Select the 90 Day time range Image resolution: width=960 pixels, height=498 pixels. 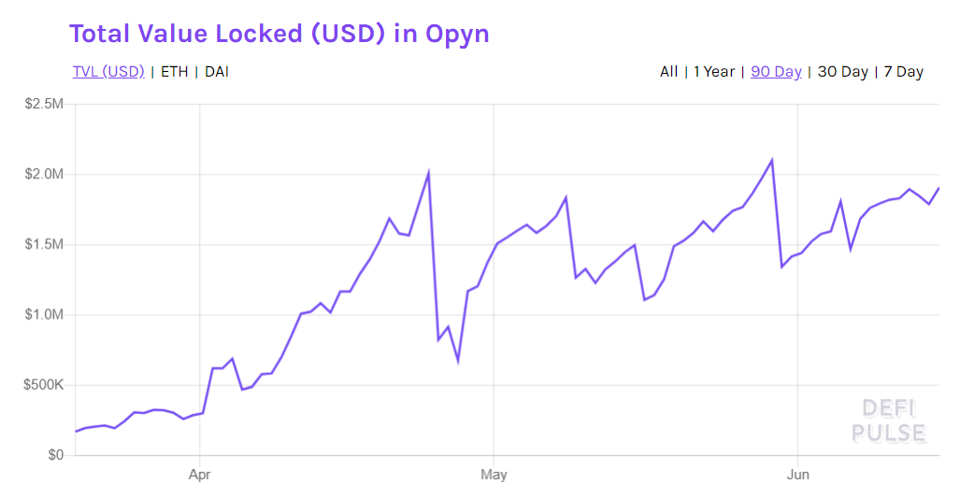point(776,72)
